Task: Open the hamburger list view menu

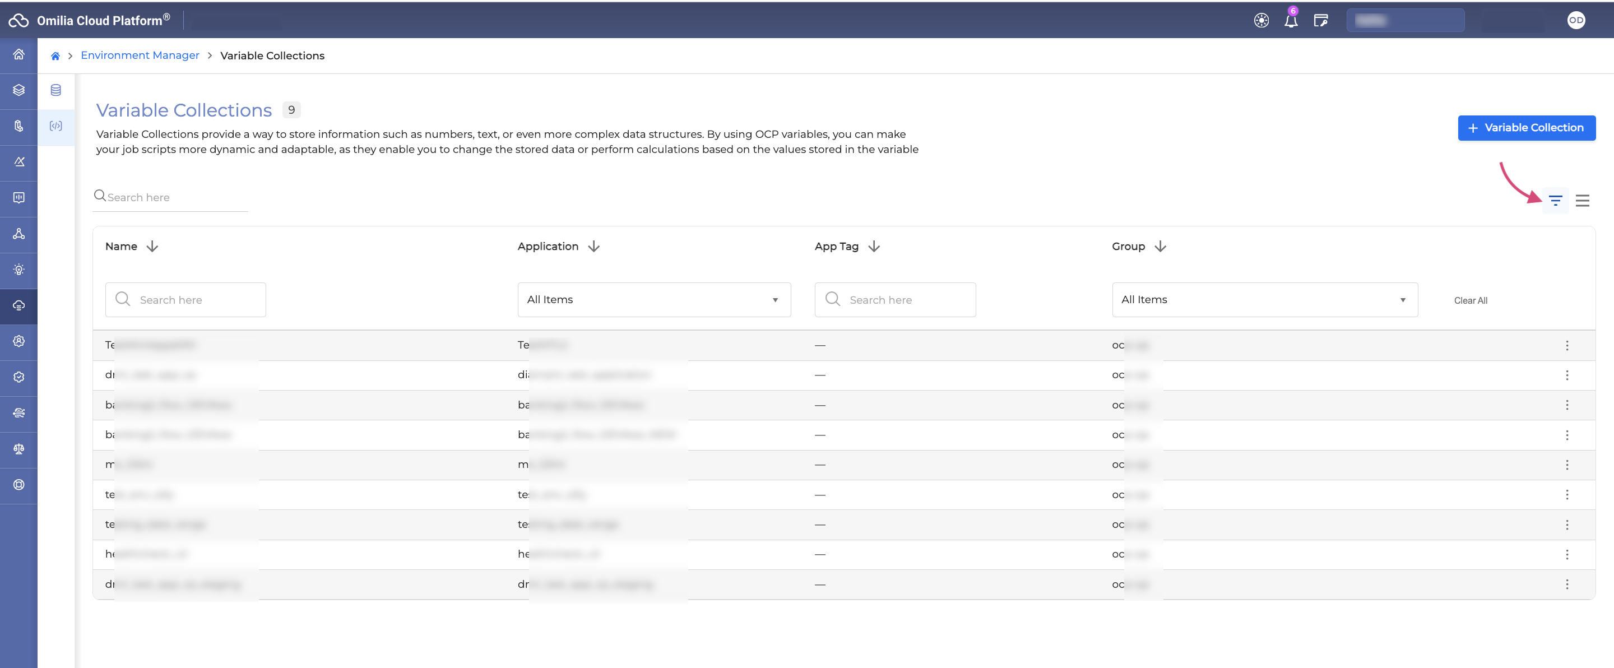Action: (1582, 201)
